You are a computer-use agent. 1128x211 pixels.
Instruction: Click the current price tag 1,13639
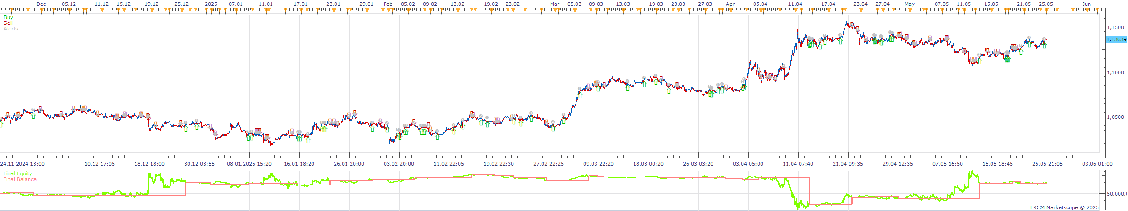[1116, 39]
